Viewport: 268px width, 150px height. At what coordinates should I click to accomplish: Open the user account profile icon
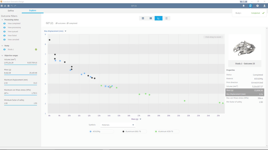click(x=265, y=6)
